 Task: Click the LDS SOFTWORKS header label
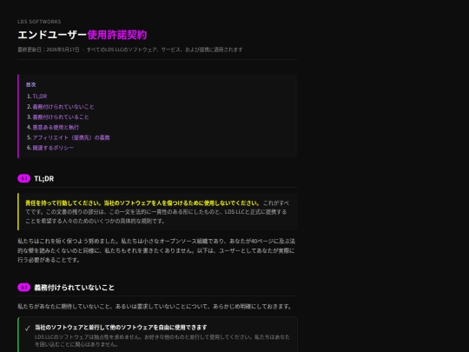click(x=39, y=22)
